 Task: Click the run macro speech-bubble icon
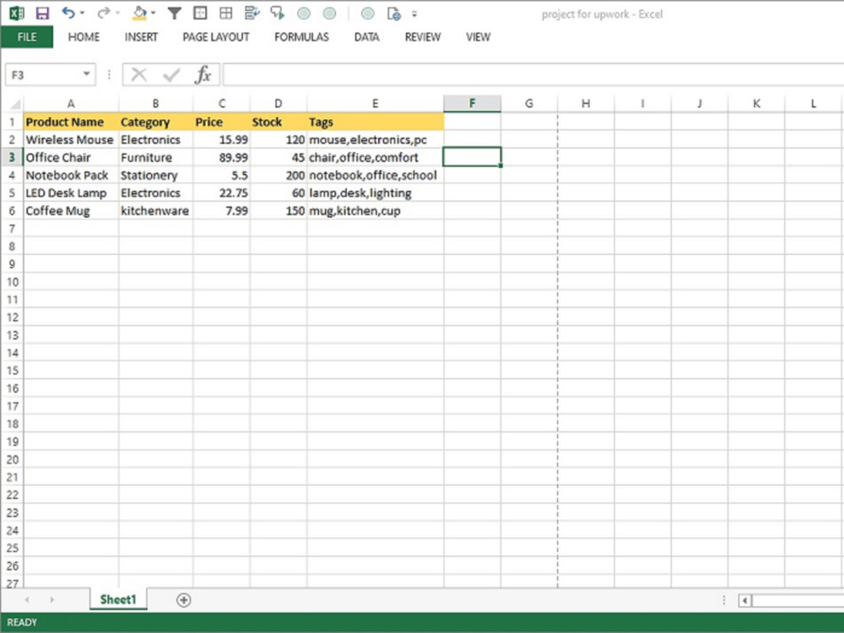pos(278,14)
